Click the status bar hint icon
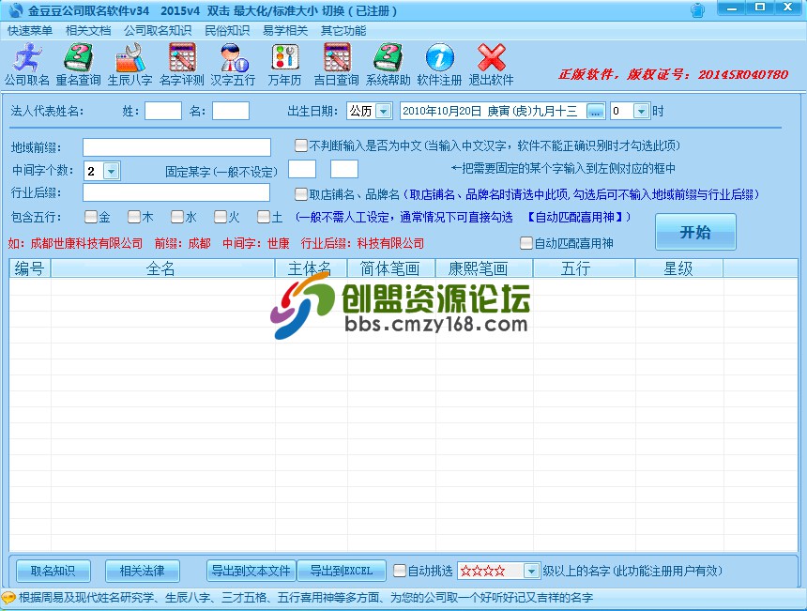This screenshot has width=807, height=611. (x=8, y=598)
